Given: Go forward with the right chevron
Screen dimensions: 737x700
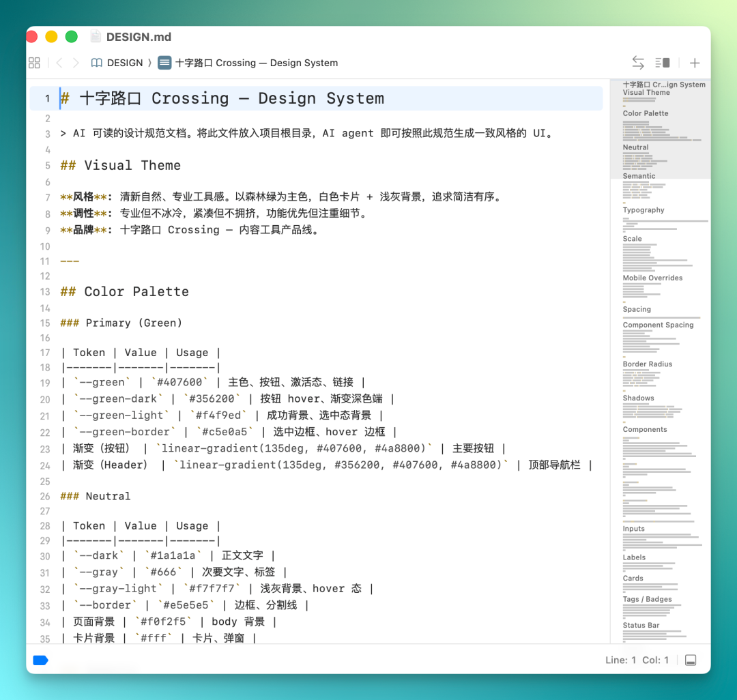Looking at the screenshot, I should pos(76,63).
